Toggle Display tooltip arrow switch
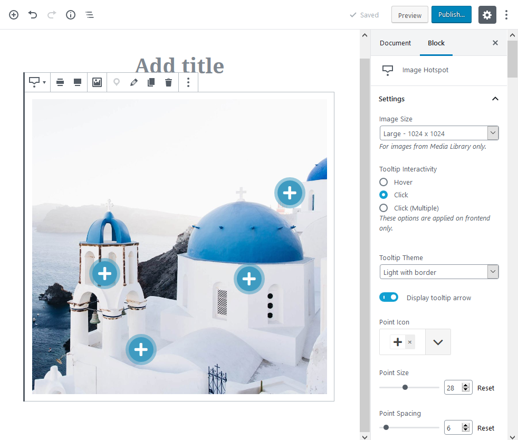The width and height of the screenshot is (518, 440). click(389, 298)
